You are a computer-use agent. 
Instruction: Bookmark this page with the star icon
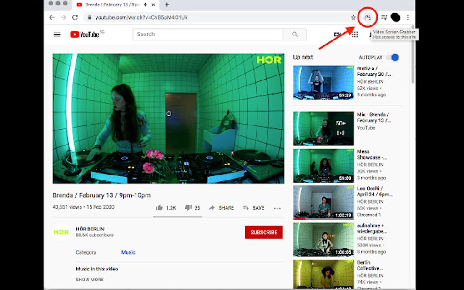pos(353,17)
